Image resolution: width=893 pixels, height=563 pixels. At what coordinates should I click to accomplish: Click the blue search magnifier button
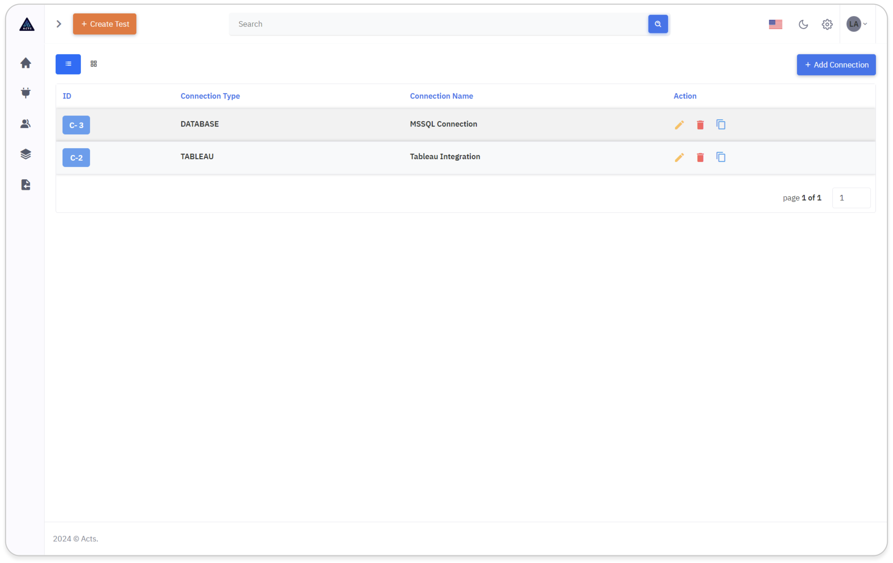[x=657, y=24]
